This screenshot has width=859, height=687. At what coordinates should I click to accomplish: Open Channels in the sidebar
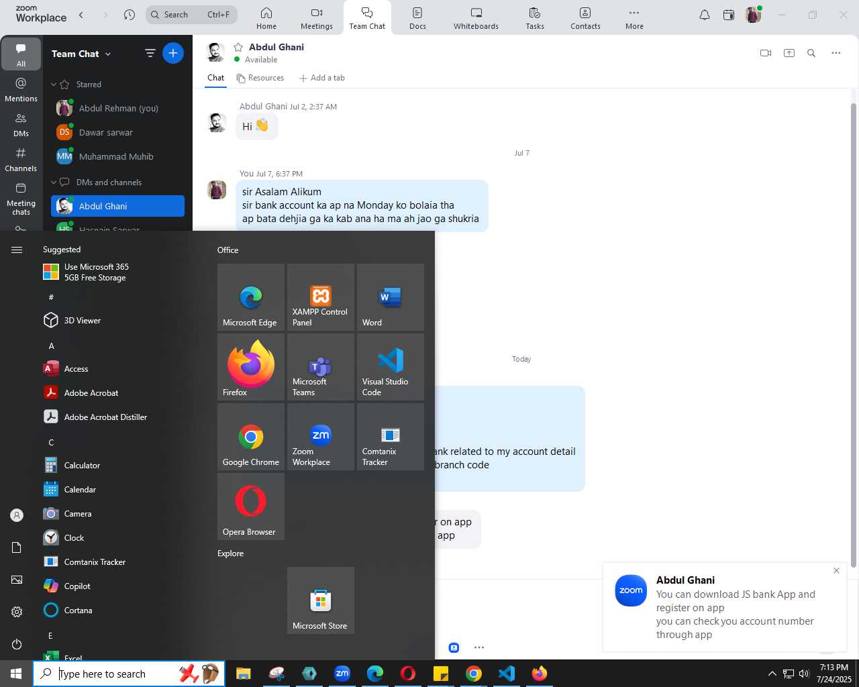[x=21, y=159]
